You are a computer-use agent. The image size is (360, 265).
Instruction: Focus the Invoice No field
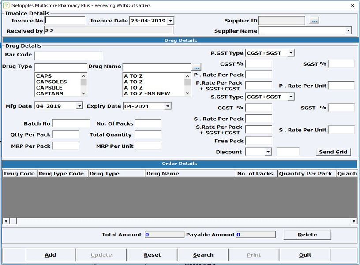click(65, 21)
